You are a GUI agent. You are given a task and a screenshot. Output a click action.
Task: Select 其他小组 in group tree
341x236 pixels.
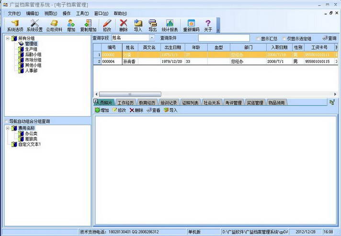pyautogui.click(x=33, y=65)
